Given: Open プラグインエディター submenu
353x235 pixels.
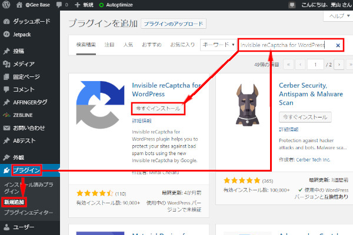Looking at the screenshot, I should (28, 213).
